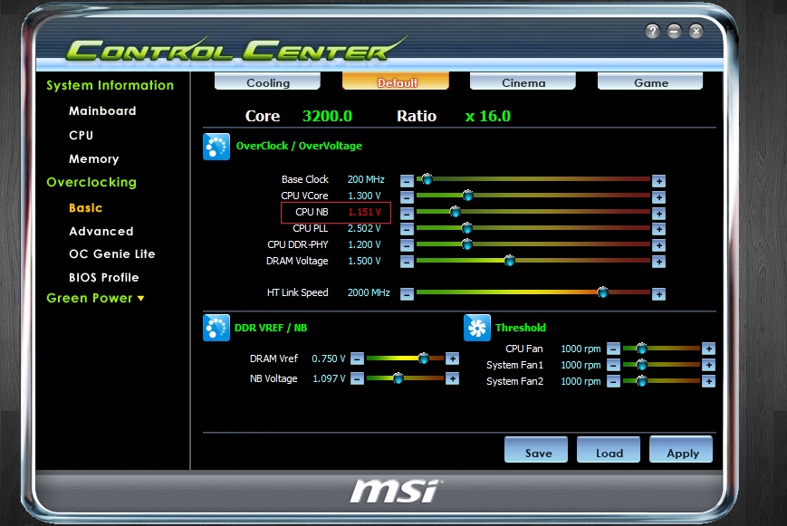787x526 pixels.
Task: Select Basic overclocking page
Action: pyautogui.click(x=86, y=208)
